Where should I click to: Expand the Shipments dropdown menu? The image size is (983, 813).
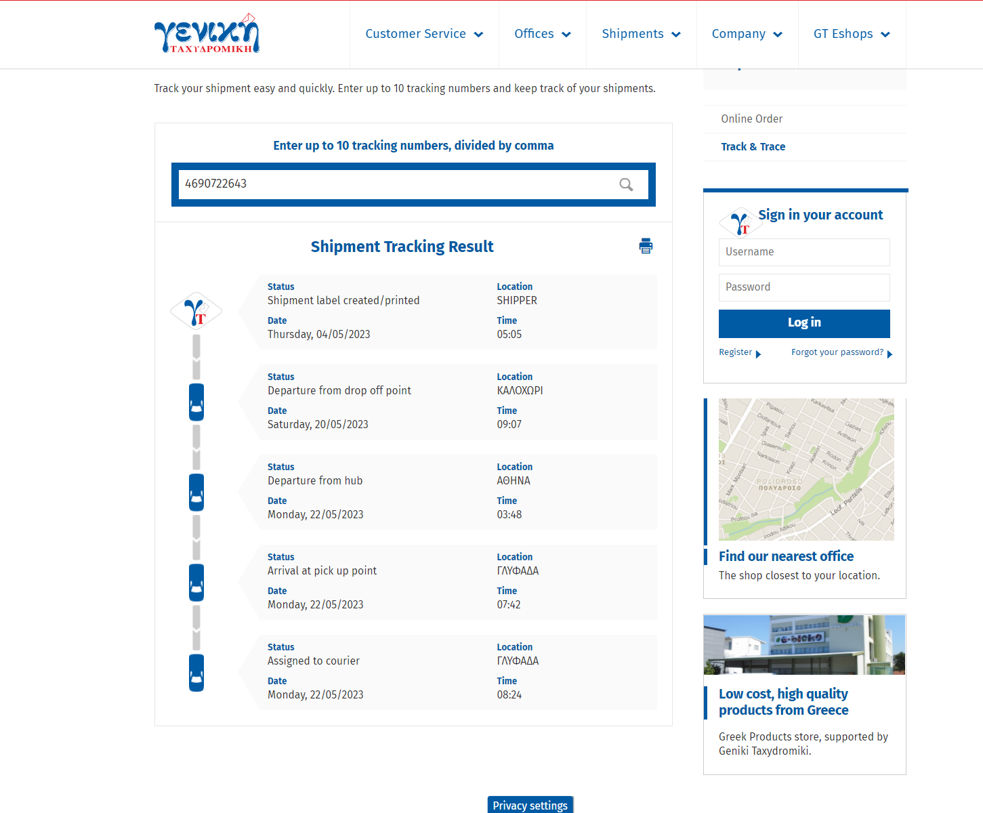641,34
